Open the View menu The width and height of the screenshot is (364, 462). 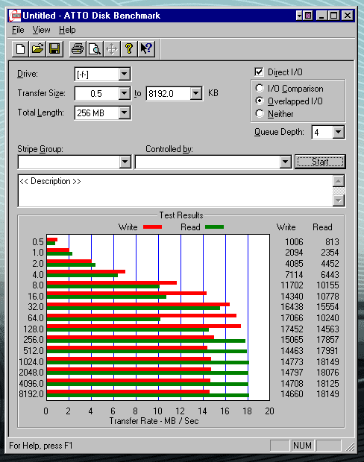coord(41,30)
